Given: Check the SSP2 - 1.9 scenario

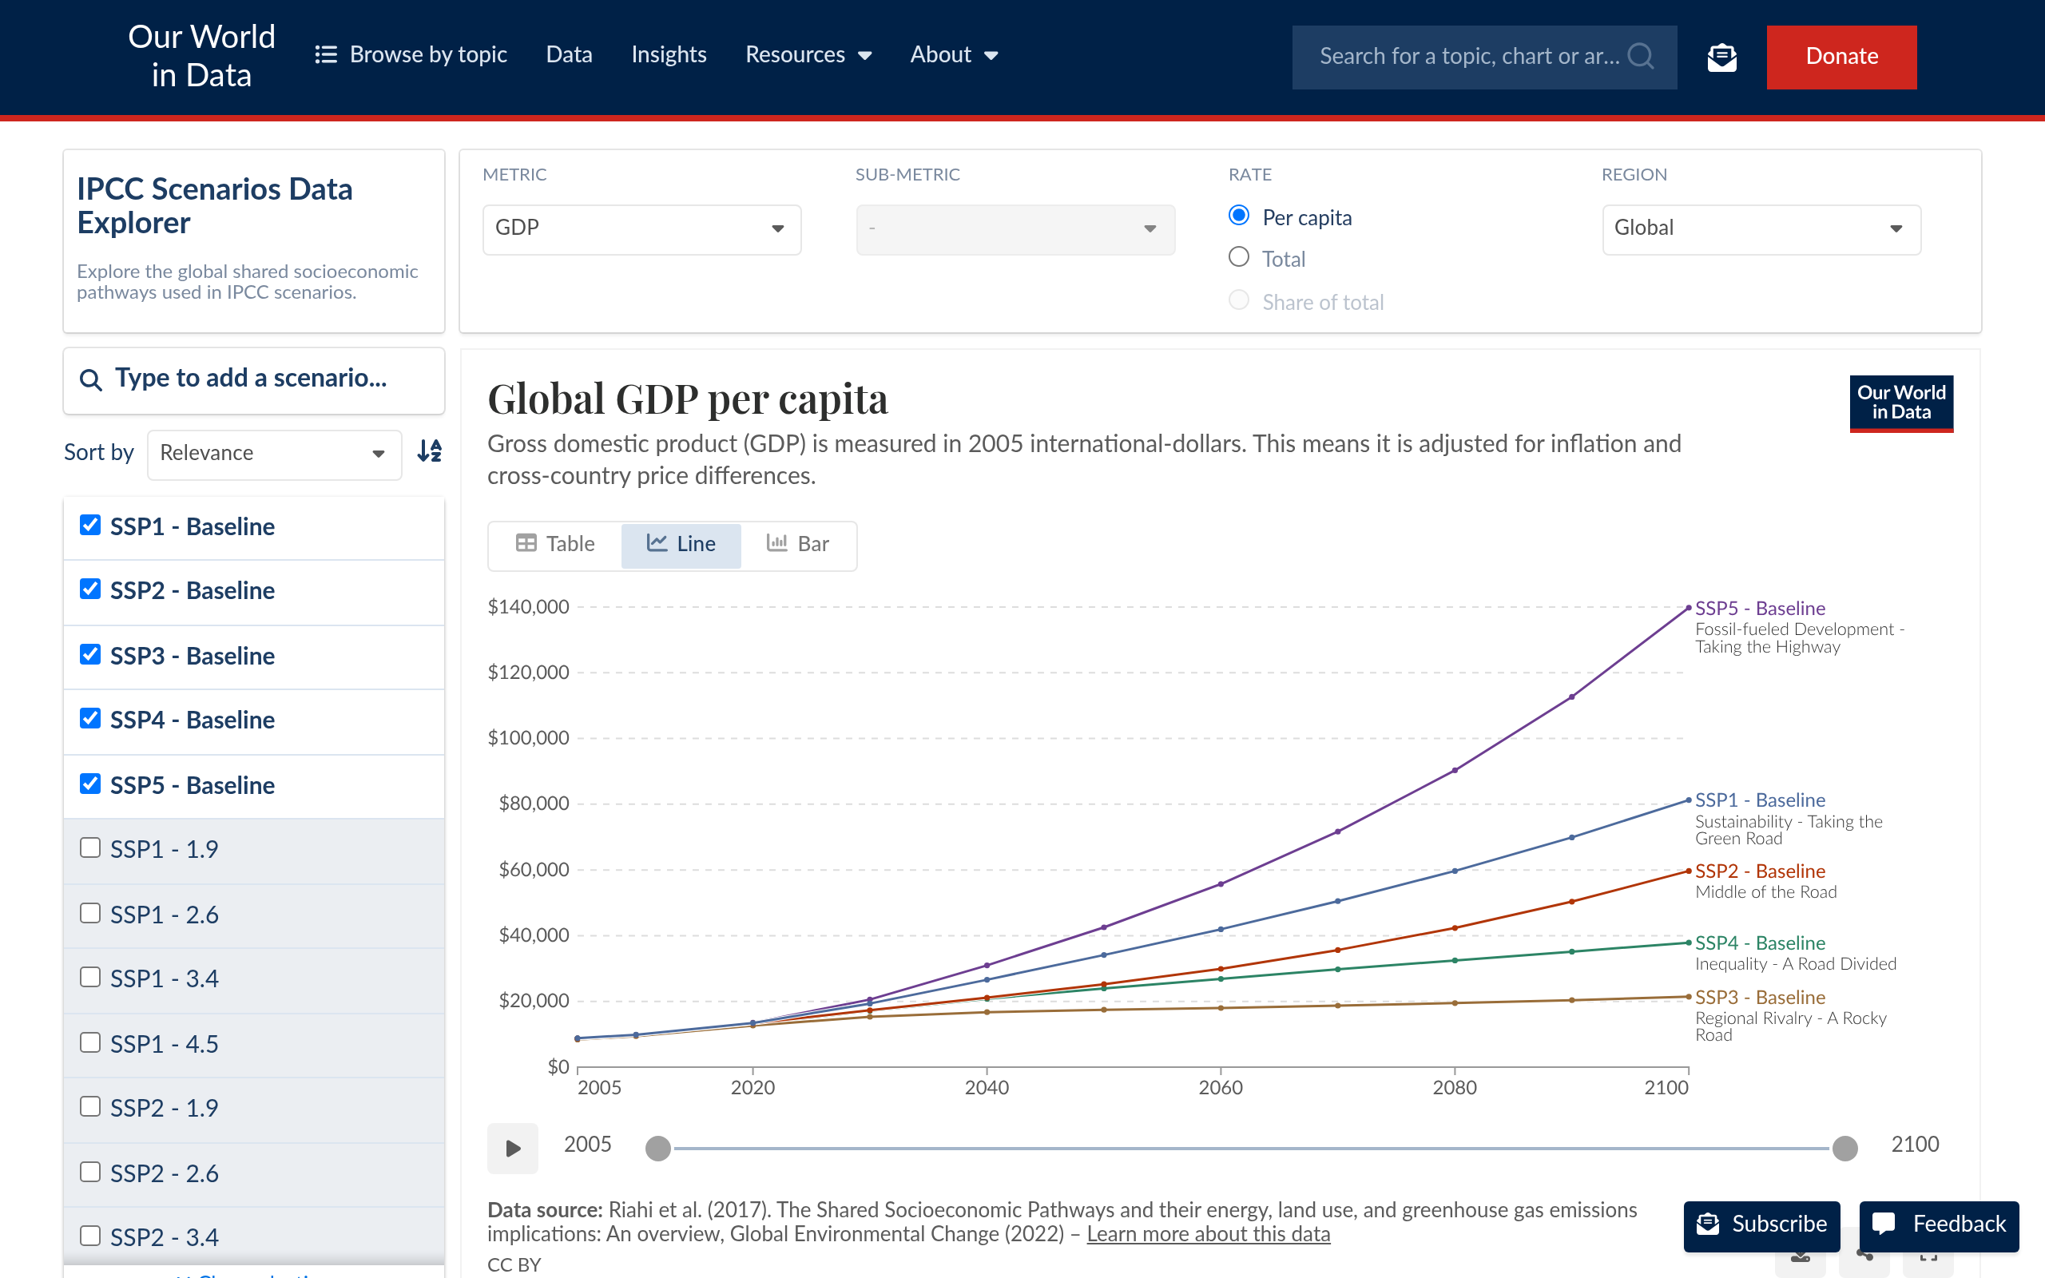Looking at the screenshot, I should coord(90,1106).
